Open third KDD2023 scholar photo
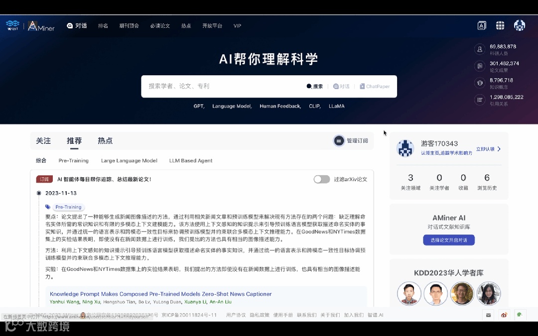The image size is (538, 336). tap(462, 294)
